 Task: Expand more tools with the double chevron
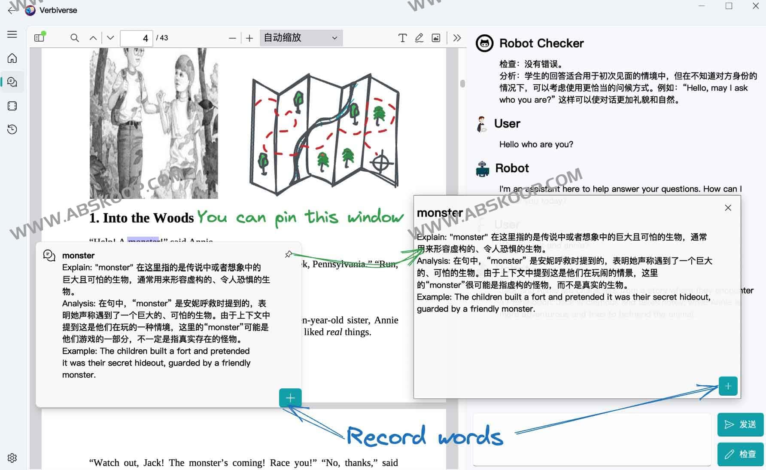tap(457, 38)
